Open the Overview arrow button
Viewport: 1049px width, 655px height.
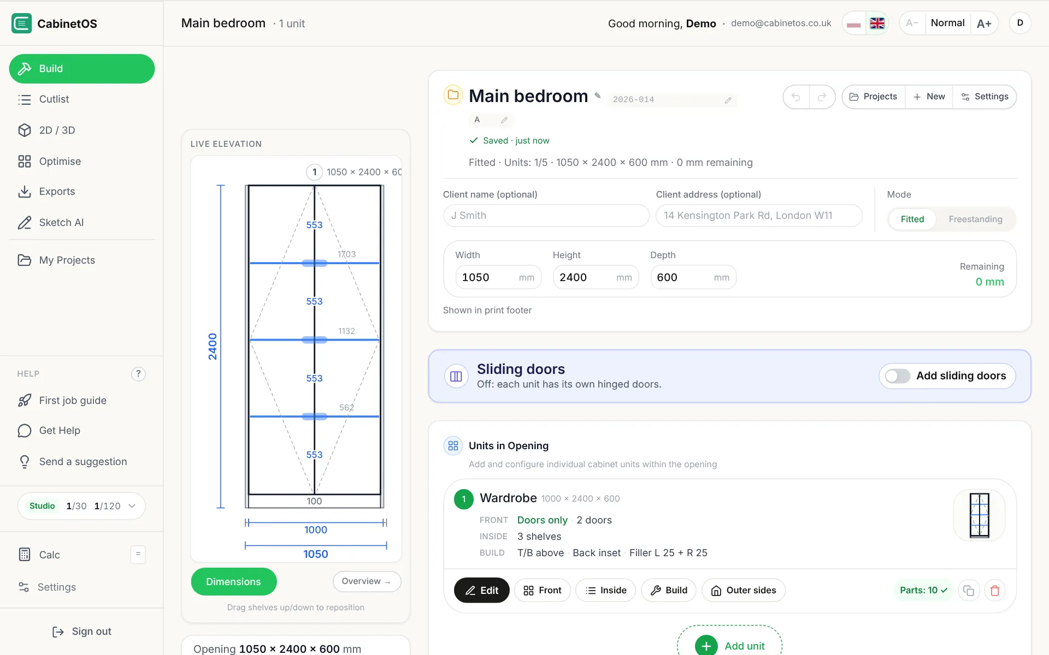(x=367, y=581)
